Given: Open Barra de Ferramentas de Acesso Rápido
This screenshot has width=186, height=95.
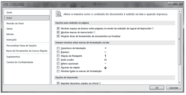Looking at the screenshot, I should [27, 51].
